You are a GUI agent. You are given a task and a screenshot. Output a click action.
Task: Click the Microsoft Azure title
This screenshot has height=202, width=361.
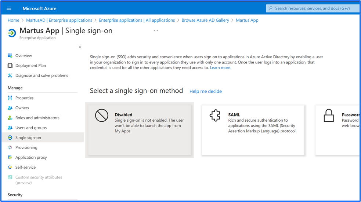(39, 8)
